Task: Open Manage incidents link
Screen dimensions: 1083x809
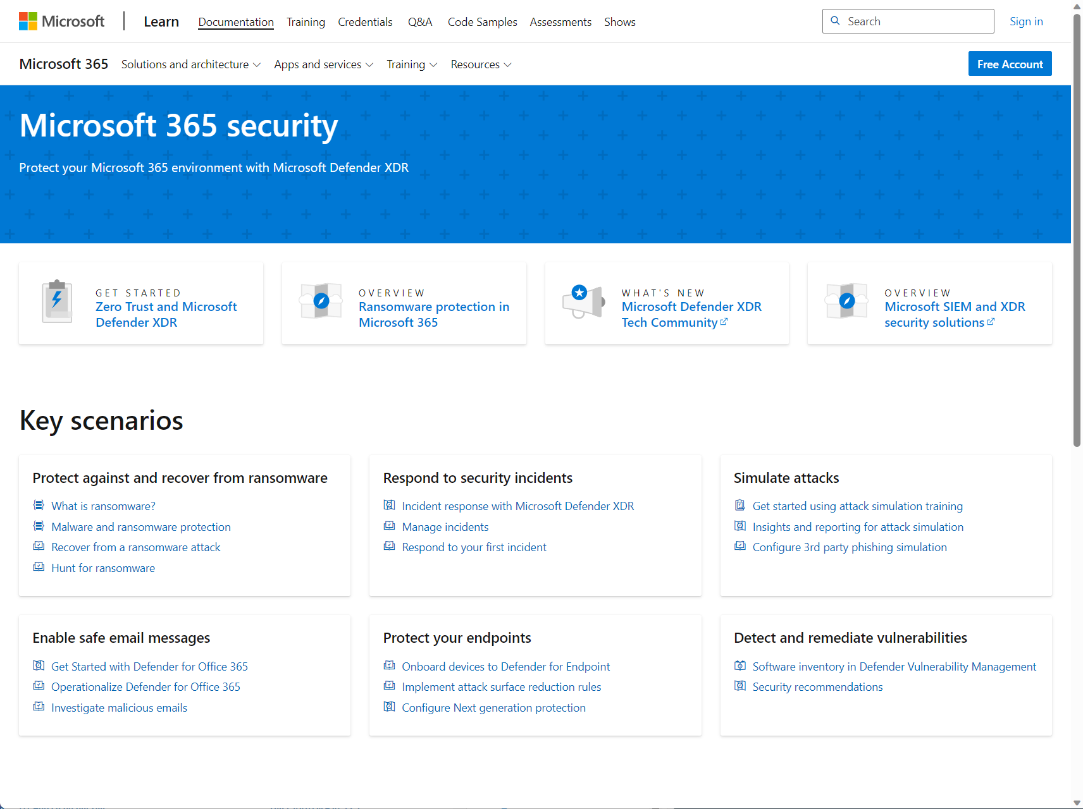Action: pyautogui.click(x=445, y=526)
